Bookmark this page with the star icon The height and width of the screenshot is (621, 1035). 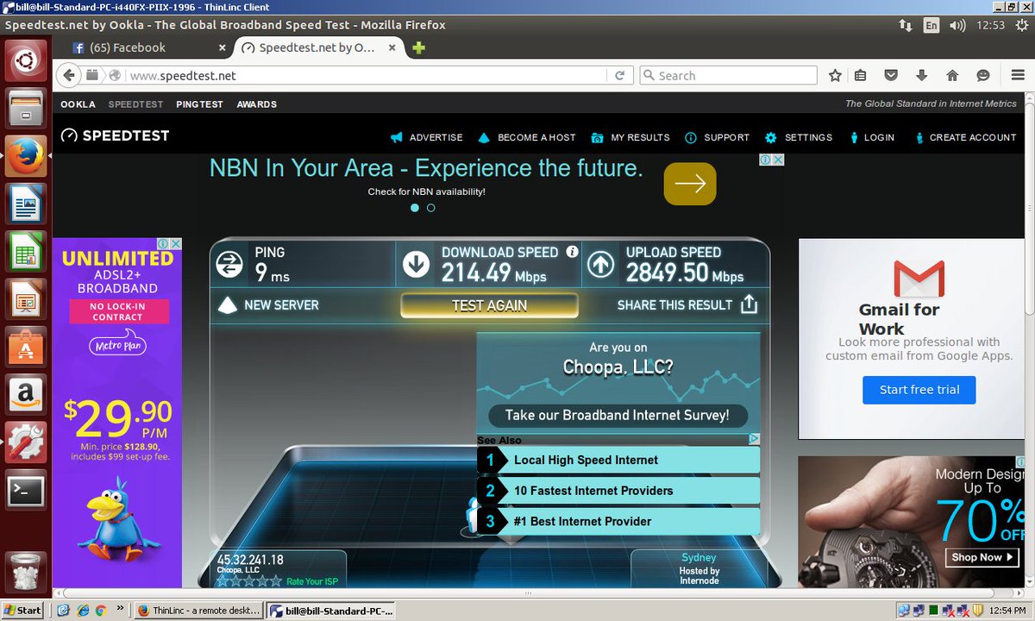click(835, 76)
